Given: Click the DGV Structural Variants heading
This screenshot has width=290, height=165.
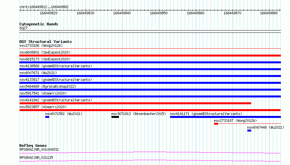Looking at the screenshot, I should pyautogui.click(x=46, y=42).
